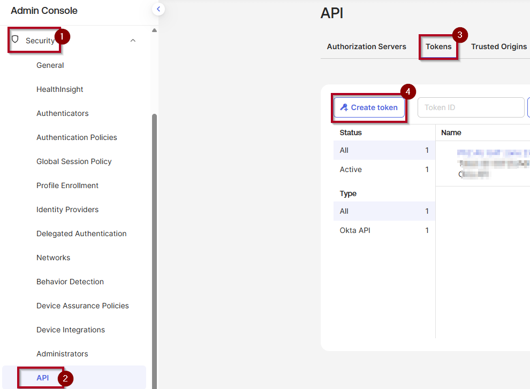The image size is (530, 389).
Task: Focus the Token ID search field
Action: click(470, 107)
